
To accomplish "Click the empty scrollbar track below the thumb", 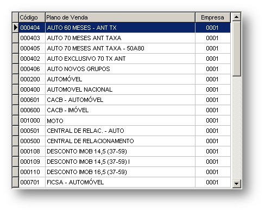I will [x=236, y=128].
